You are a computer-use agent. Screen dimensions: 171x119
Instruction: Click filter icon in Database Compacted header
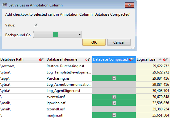(131, 60)
